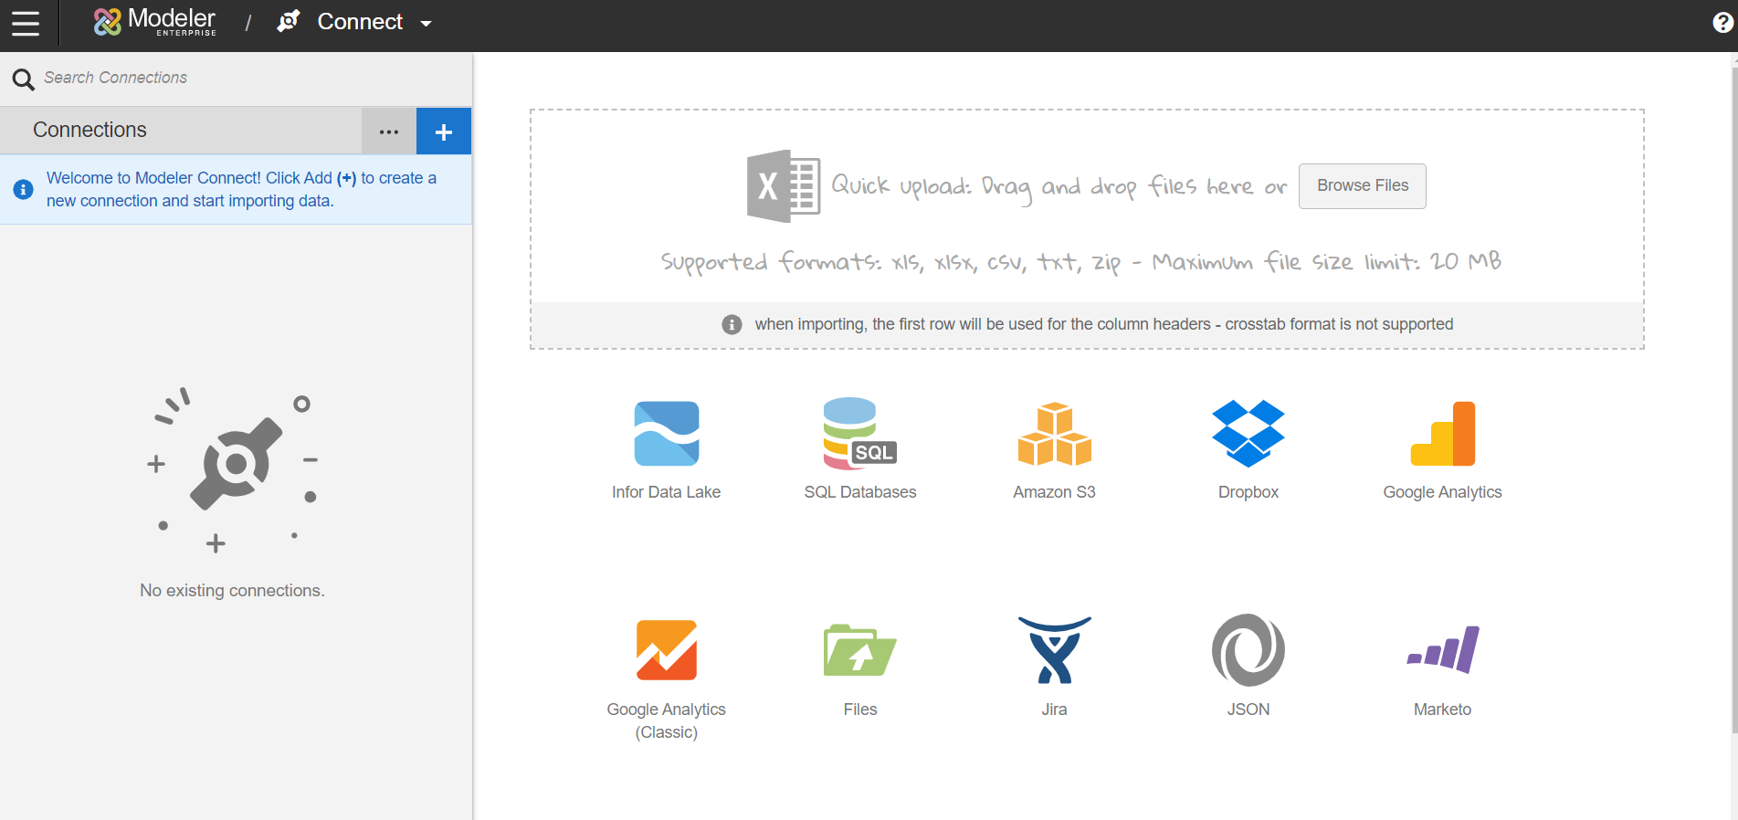Open the hamburger navigation menu

point(26,23)
